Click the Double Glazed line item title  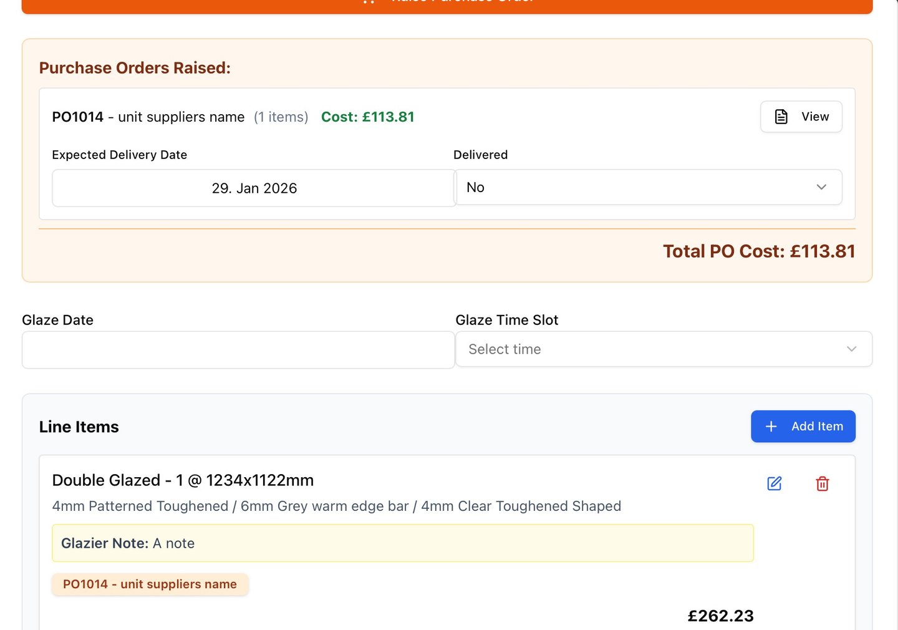(183, 480)
